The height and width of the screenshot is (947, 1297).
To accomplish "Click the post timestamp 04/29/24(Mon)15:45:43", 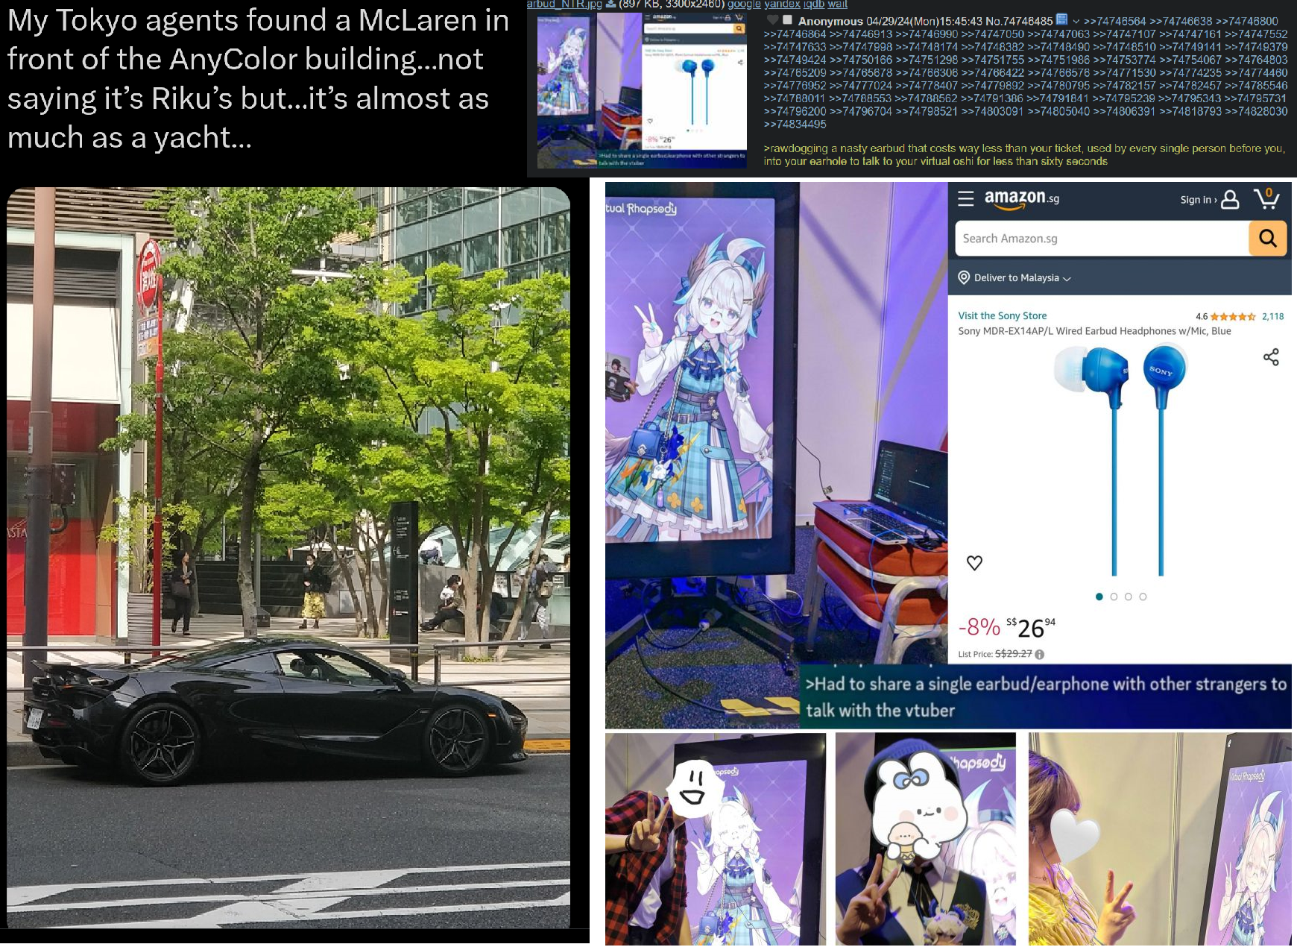I will point(924,21).
